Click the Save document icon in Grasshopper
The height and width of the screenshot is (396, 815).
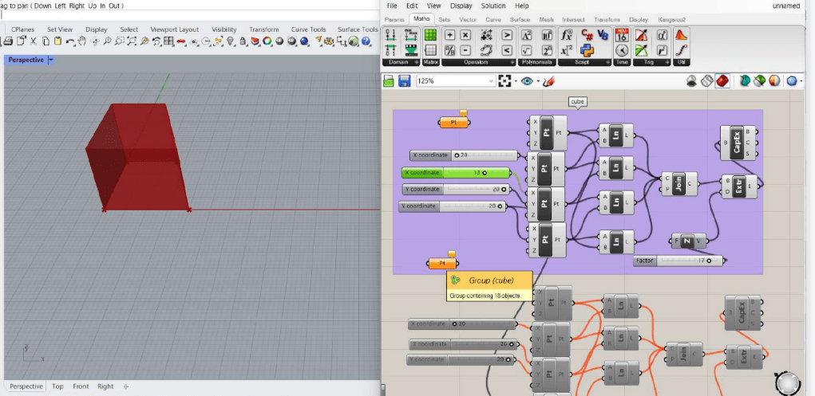(x=404, y=81)
